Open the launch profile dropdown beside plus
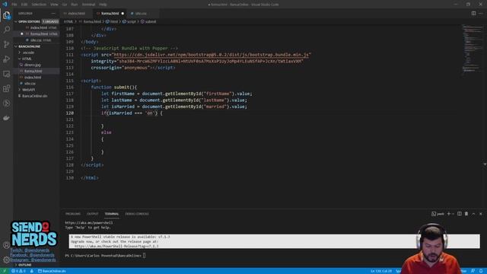The width and height of the screenshot is (487, 274). [x=454, y=214]
